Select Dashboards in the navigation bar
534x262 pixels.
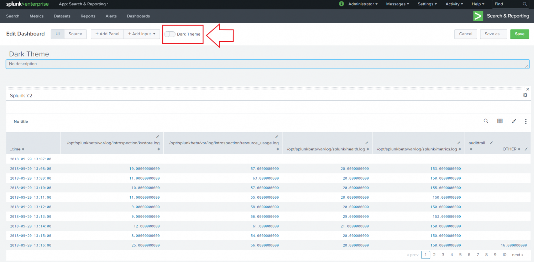pyautogui.click(x=138, y=16)
